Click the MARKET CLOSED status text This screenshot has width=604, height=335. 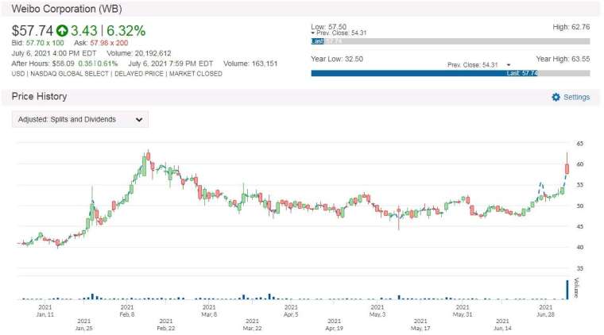[x=196, y=74]
